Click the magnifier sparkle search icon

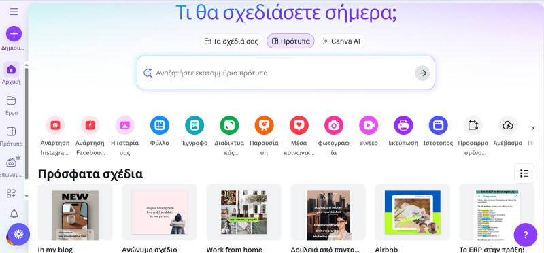coord(148,73)
